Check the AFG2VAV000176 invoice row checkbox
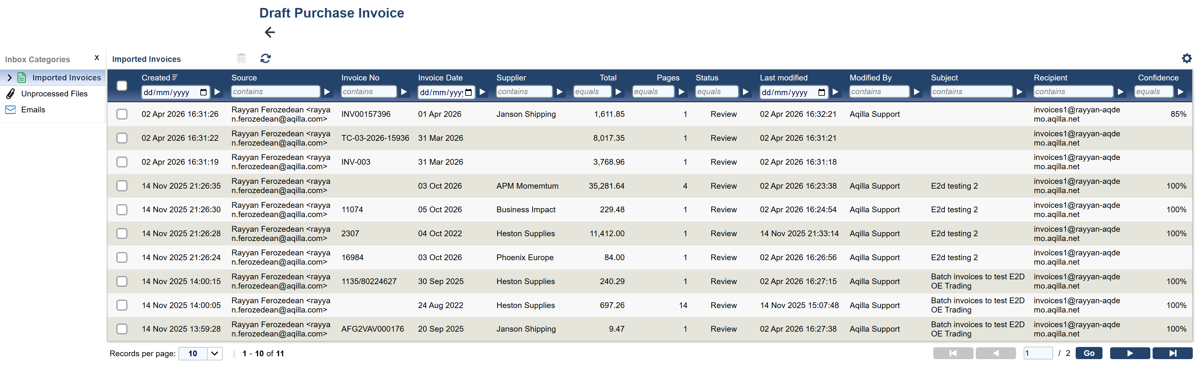 click(122, 329)
